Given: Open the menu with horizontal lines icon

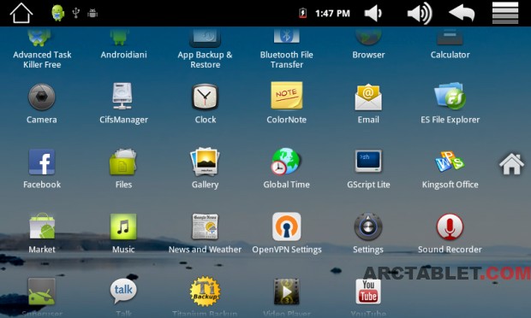Looking at the screenshot, I should [505, 13].
